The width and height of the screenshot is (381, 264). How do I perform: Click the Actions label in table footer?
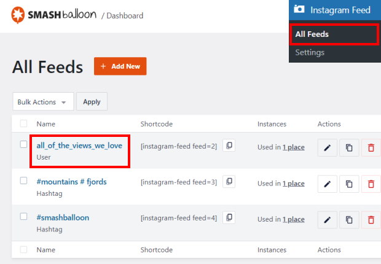pos(329,250)
